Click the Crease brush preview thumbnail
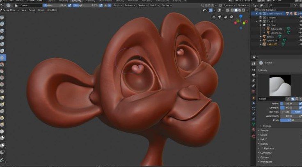 [x=280, y=85]
